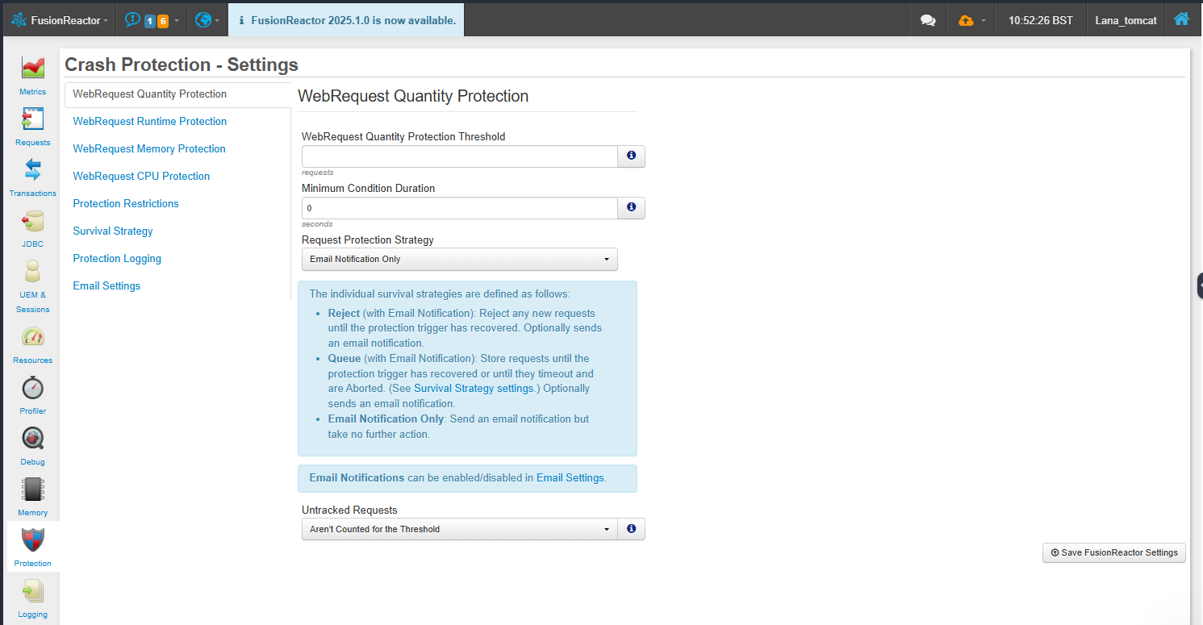This screenshot has height=625, width=1203.
Task: Open the Profiler stopwatch icon
Action: tap(33, 388)
